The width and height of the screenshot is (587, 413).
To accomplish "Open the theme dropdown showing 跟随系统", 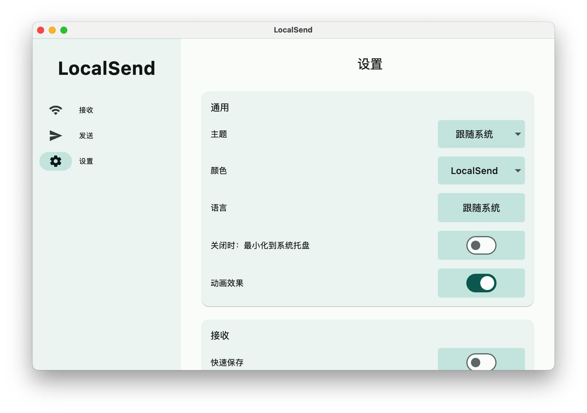I will (481, 134).
